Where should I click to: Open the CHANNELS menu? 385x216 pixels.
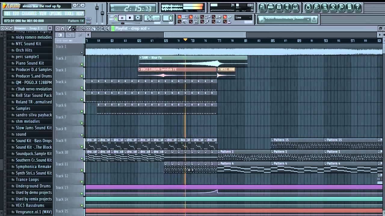pyautogui.click(x=29, y=13)
